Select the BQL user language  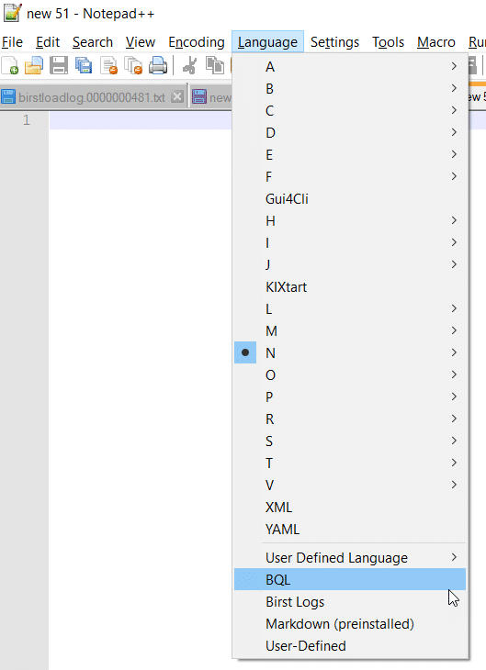tap(350, 579)
